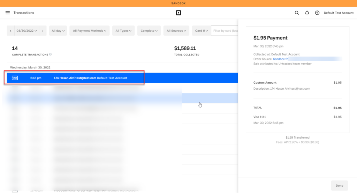Click the TOTAL label in receipt
The height and width of the screenshot is (193, 357).
258,108
